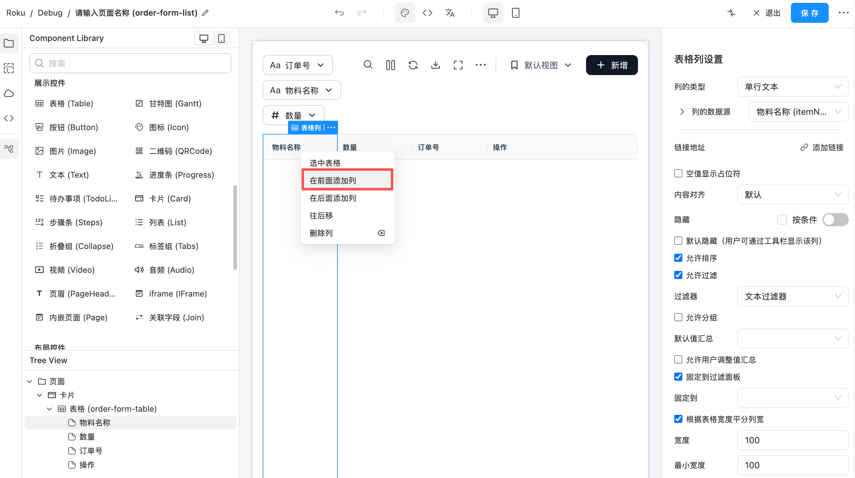Choose 删除列 from context menu
This screenshot has height=478, width=855.
(x=347, y=233)
